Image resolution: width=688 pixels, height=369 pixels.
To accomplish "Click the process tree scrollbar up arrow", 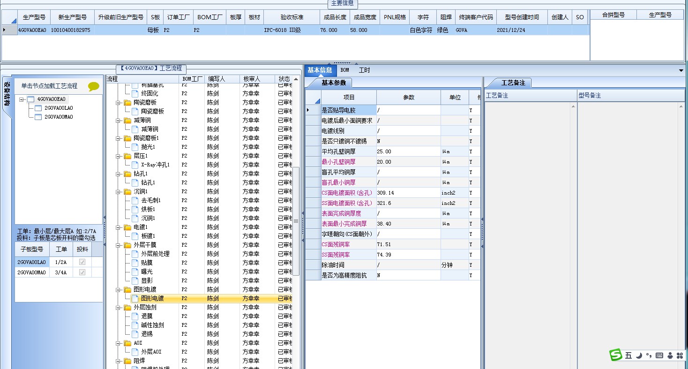I will 296,79.
